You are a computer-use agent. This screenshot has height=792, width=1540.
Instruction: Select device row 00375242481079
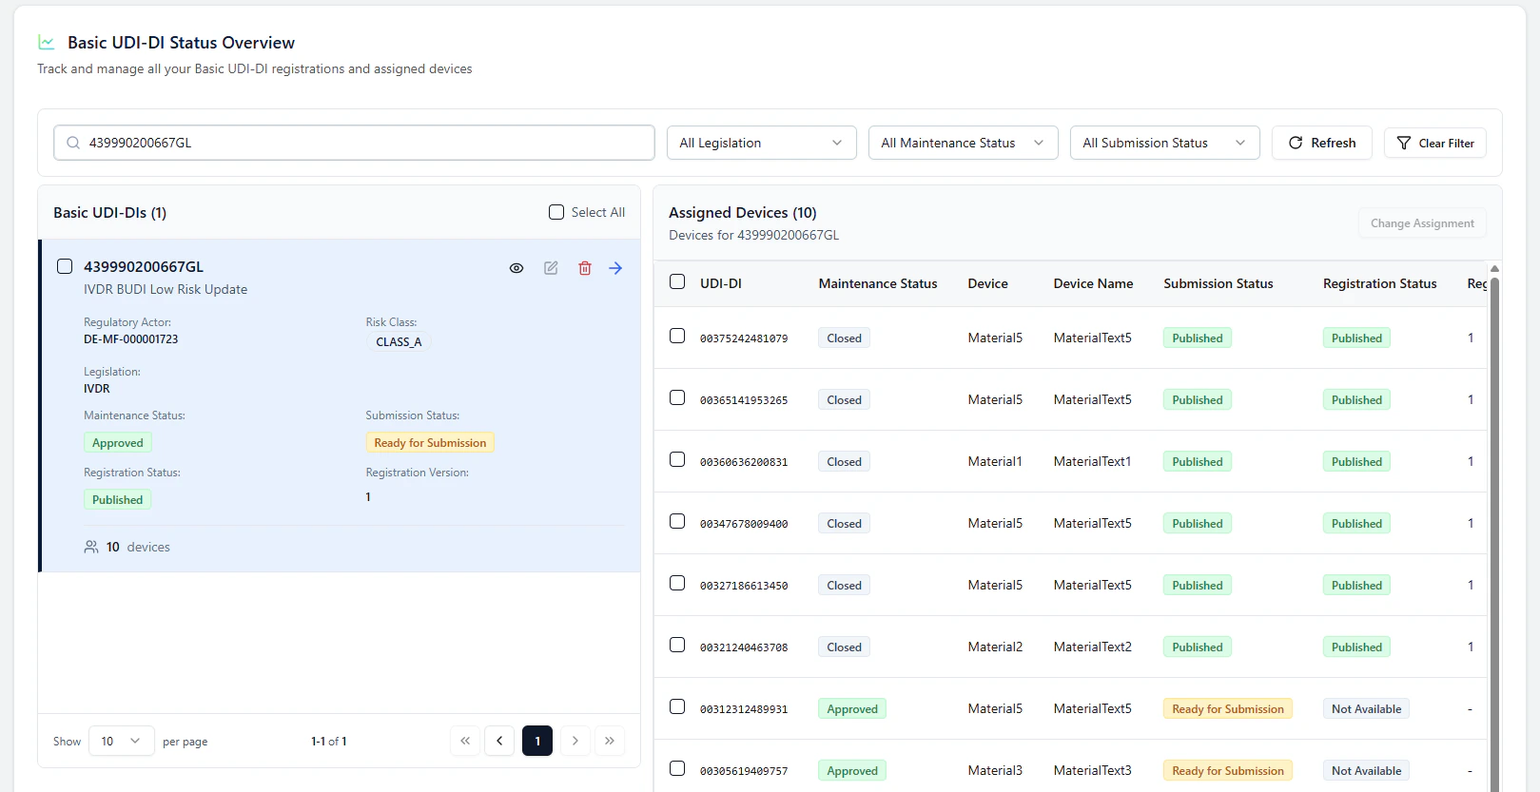[677, 336]
